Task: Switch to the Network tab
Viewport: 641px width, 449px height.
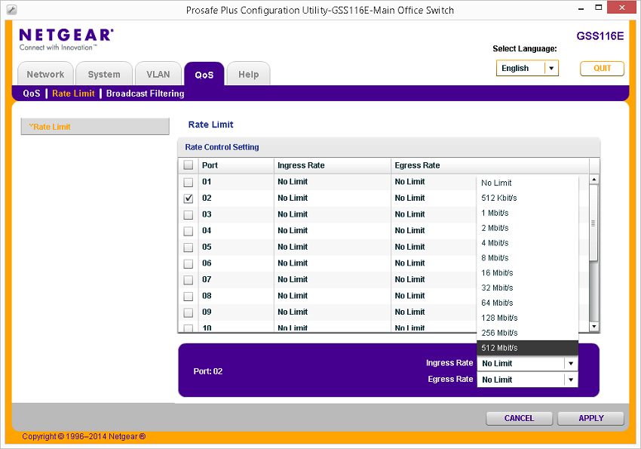Action: click(45, 74)
